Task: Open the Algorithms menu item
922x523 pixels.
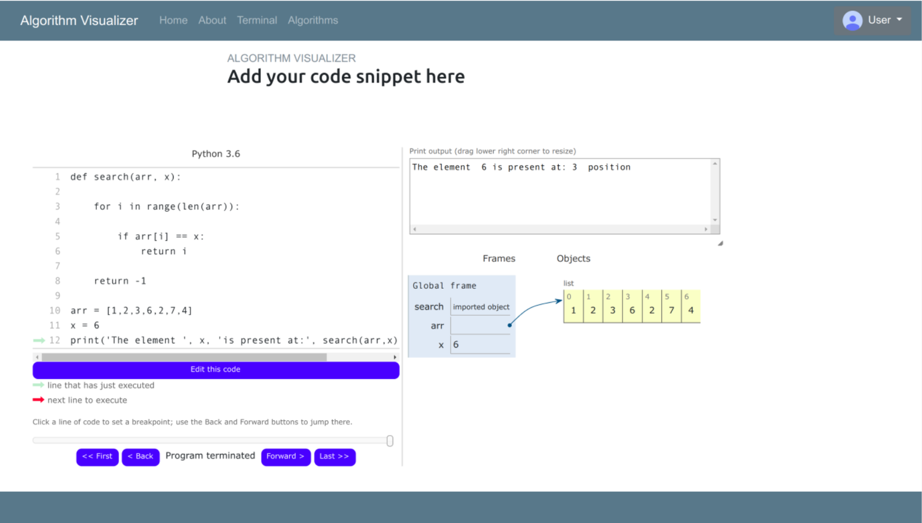Action: pyautogui.click(x=312, y=21)
